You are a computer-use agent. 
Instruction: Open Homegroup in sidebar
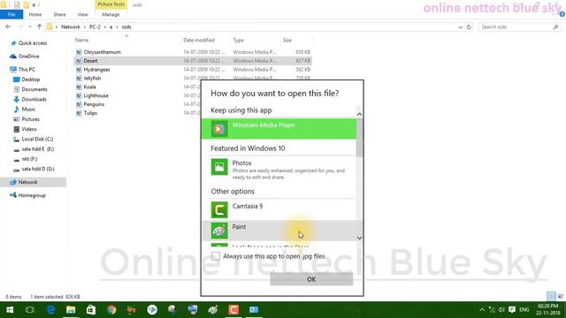click(32, 195)
